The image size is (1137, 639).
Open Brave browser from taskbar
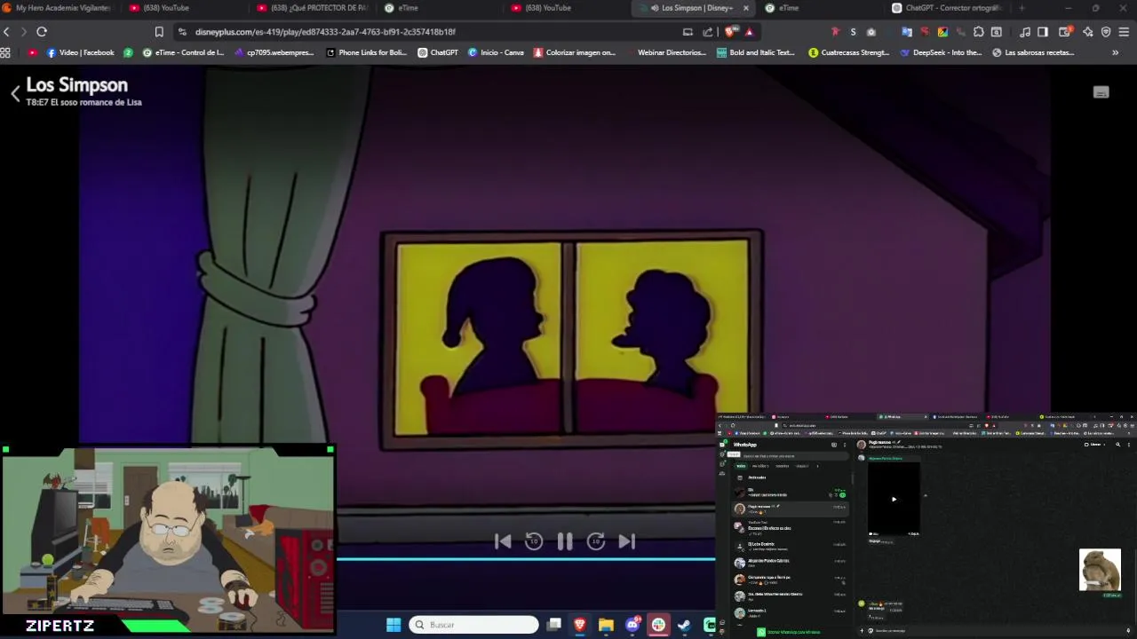click(x=580, y=625)
